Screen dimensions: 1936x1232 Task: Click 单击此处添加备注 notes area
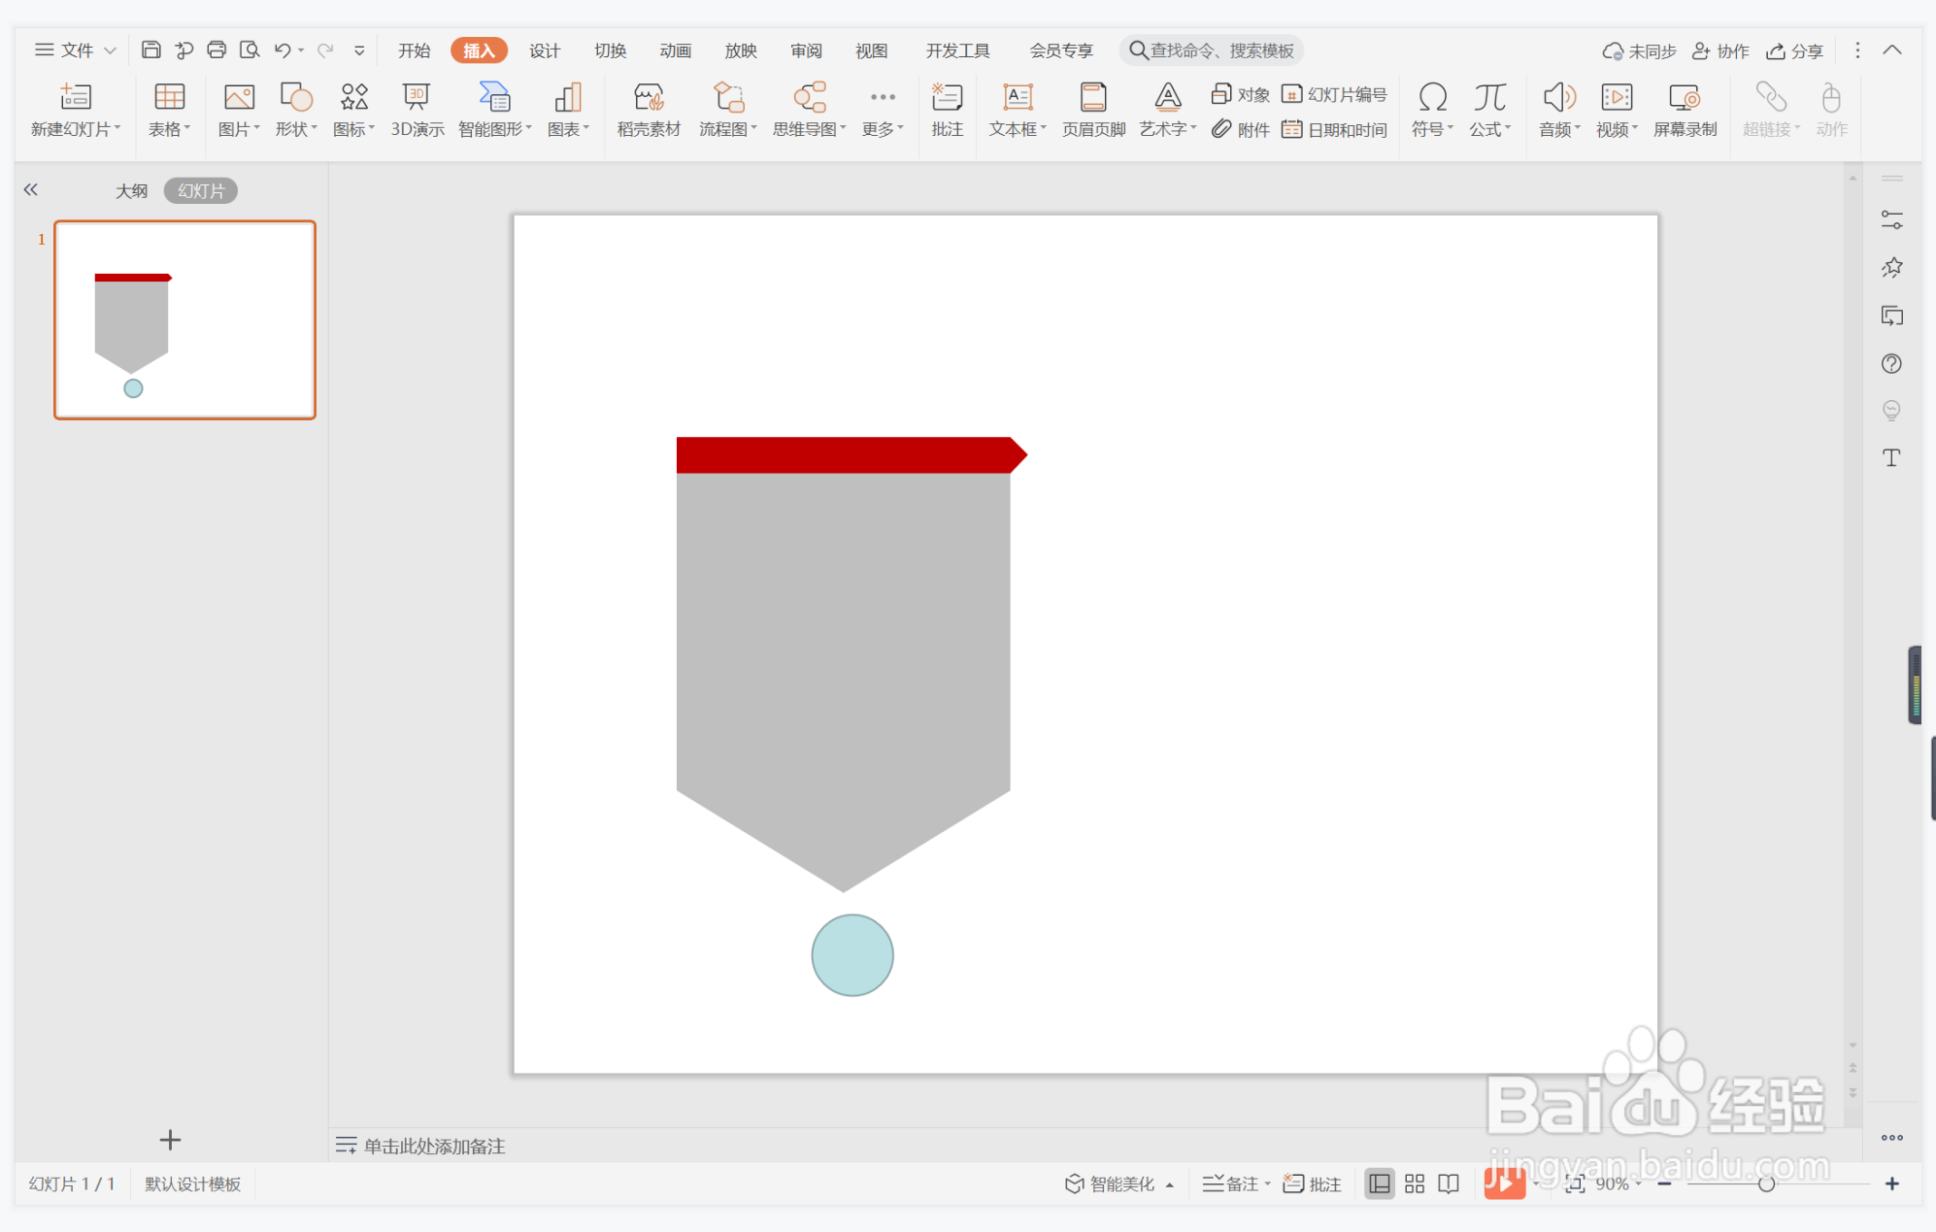(434, 1146)
